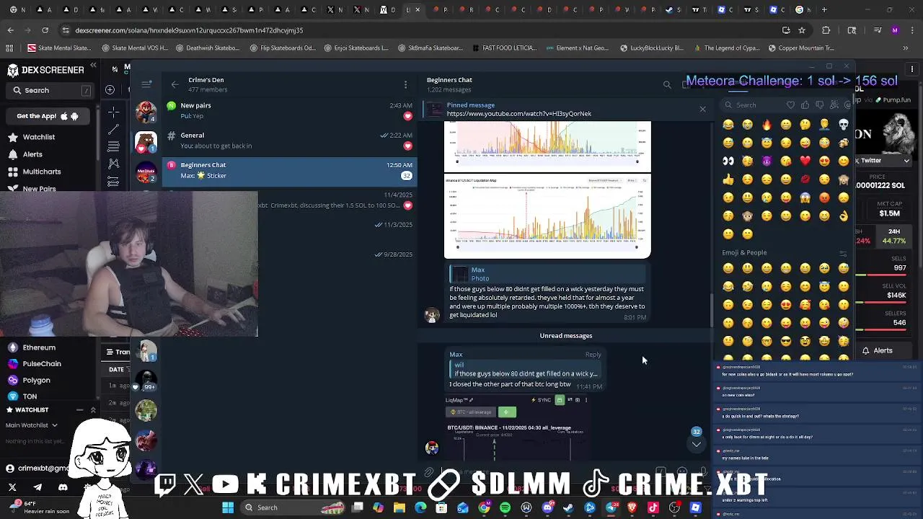Select the heart emoji category
This screenshot has height=519, width=923.
tap(790, 105)
